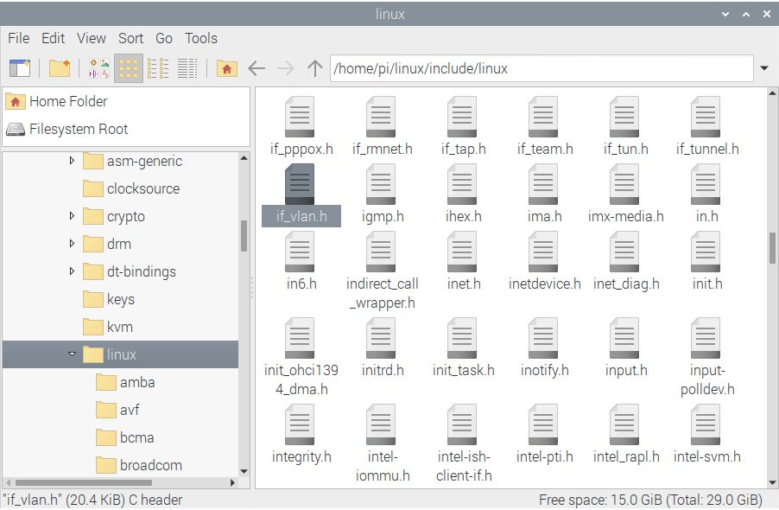Screen dimensions: 779x510
Task: Select the intel_rapl.h file
Action: point(625,426)
